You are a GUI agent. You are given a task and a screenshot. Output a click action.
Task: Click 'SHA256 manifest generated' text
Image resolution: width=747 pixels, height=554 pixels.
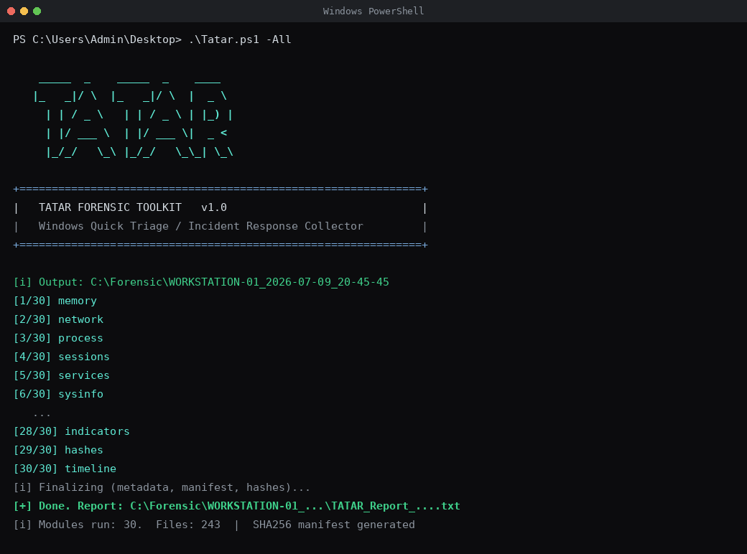coord(333,525)
